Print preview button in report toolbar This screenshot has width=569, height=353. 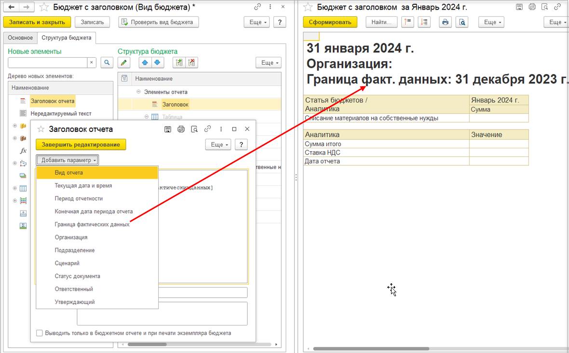coord(462,22)
